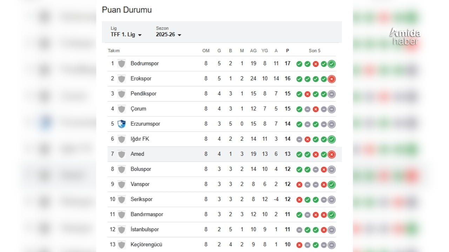Click Pendikspor's latest draw result icon

click(331, 94)
